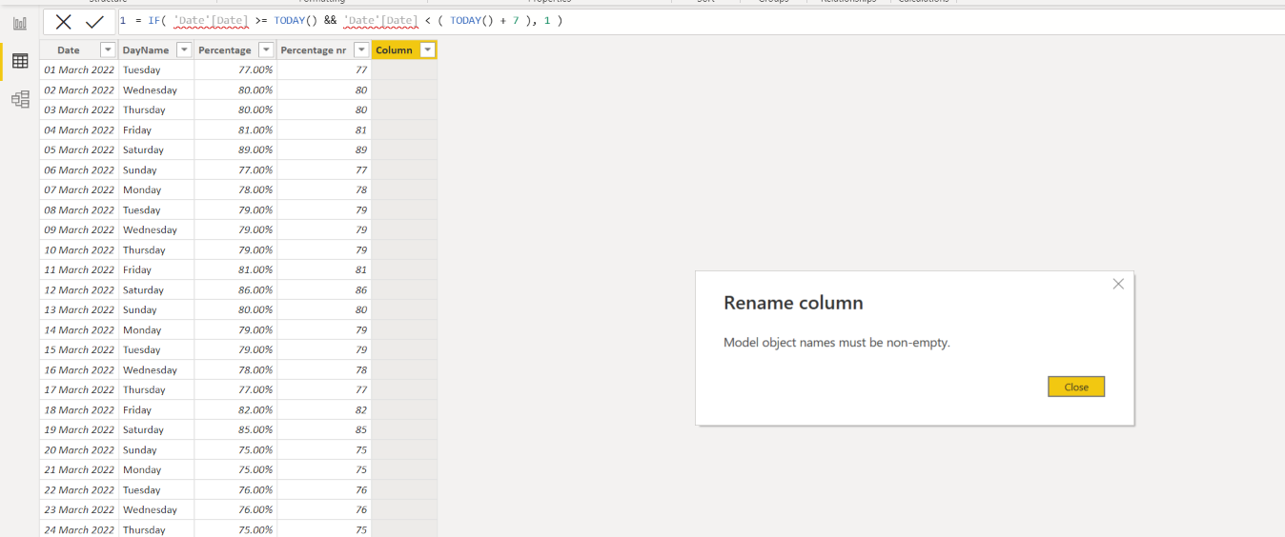
Task: Open the new Column filter dropdown
Action: (427, 50)
